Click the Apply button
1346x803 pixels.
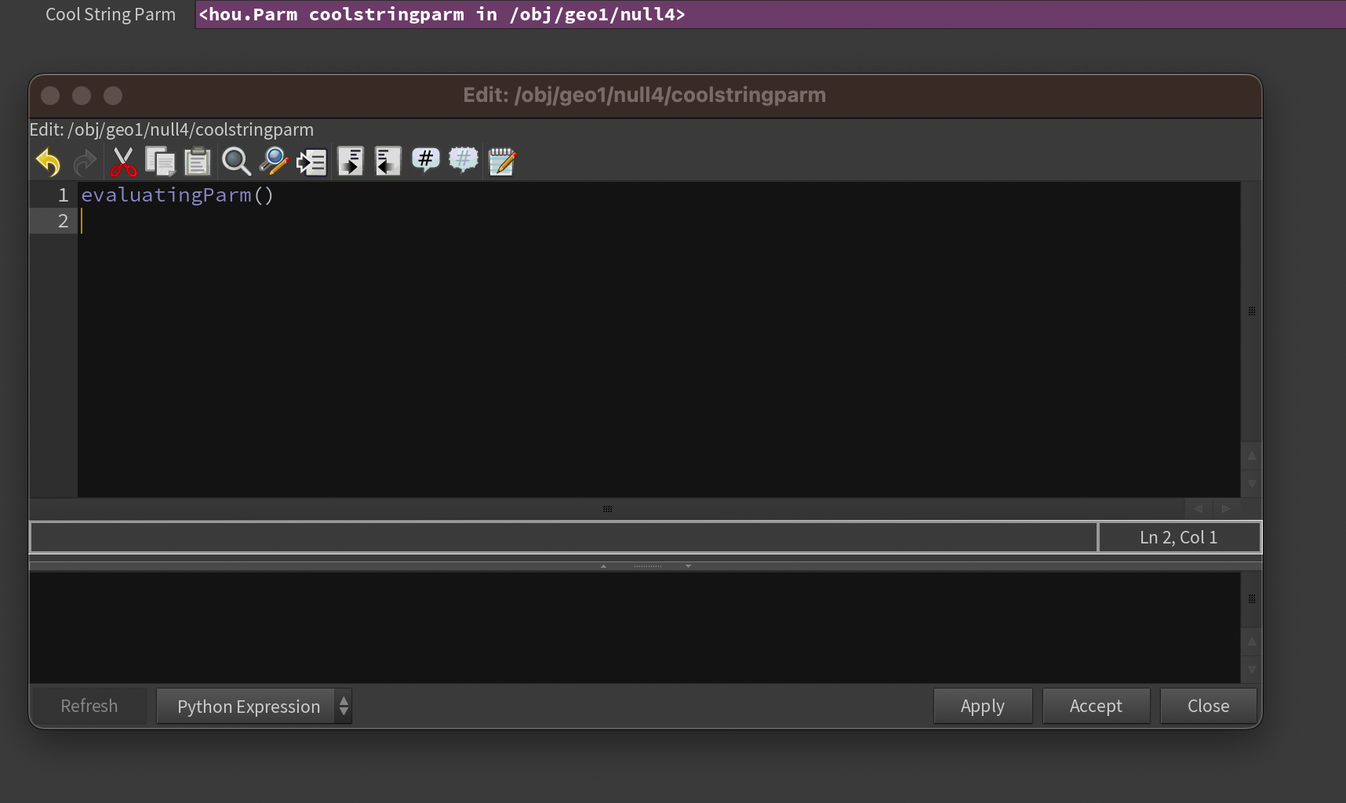coord(982,707)
